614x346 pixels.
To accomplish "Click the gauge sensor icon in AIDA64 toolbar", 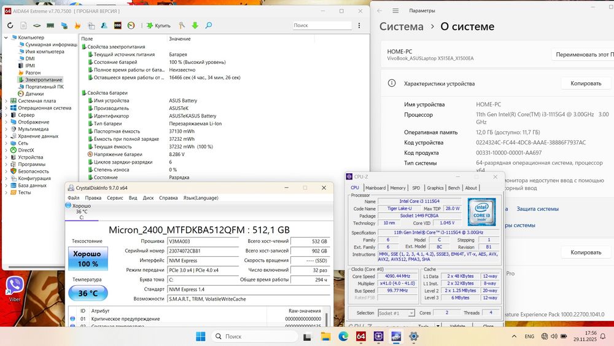I will pos(131,25).
